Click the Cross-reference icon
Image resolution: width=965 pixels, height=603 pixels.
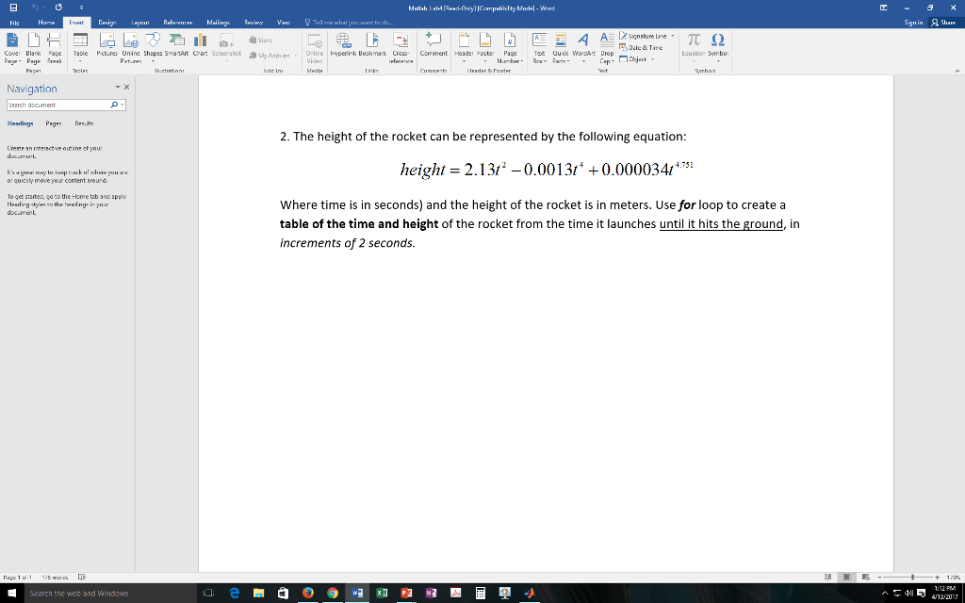(401, 48)
